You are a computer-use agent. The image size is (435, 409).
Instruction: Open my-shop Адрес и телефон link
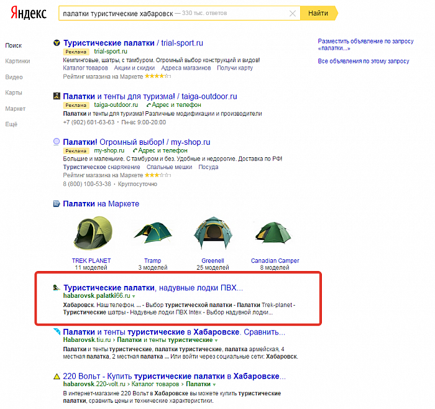pyautogui.click(x=163, y=150)
